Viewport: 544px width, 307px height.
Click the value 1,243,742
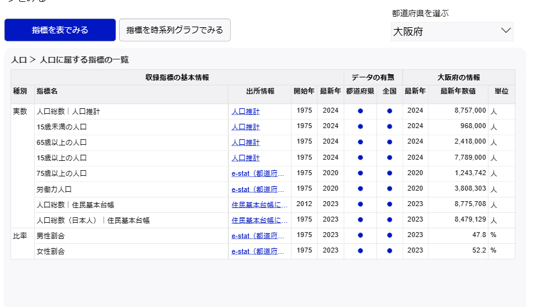coord(470,173)
